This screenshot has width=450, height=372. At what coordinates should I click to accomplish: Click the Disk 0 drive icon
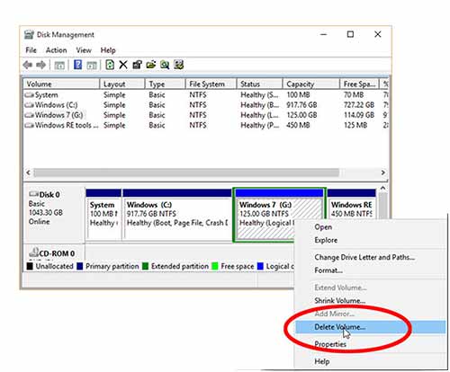[33, 194]
